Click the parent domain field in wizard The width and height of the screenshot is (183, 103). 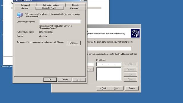(x=109, y=49)
